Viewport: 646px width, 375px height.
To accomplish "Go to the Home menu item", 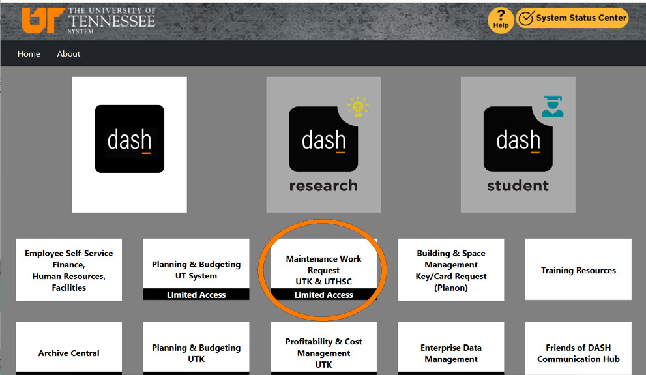I will click(29, 54).
